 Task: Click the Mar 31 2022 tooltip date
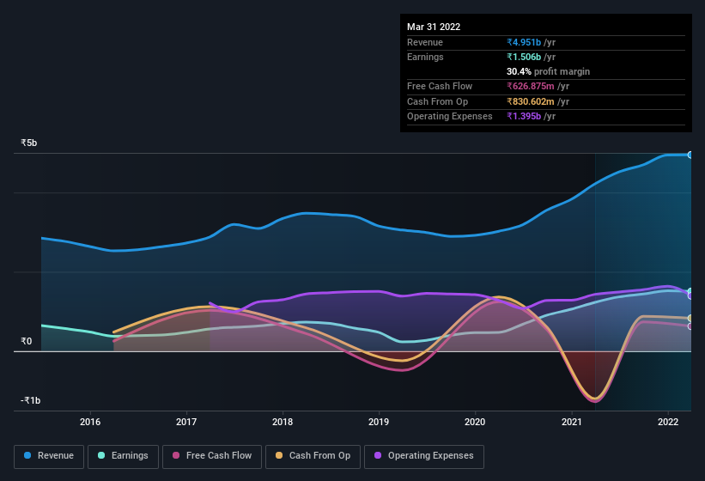click(x=434, y=27)
